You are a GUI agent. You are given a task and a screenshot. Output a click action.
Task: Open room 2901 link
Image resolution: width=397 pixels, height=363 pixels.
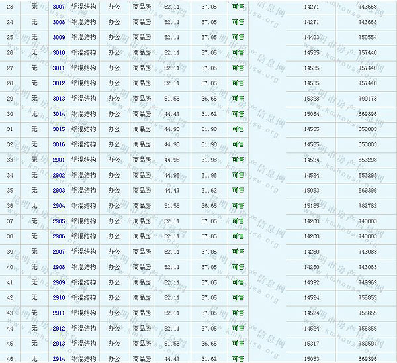(x=59, y=160)
